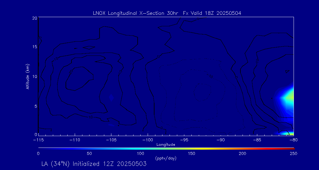Click the altitude tick label 5
Image resolution: width=319 pixels, height=170 pixels.
click(x=35, y=106)
